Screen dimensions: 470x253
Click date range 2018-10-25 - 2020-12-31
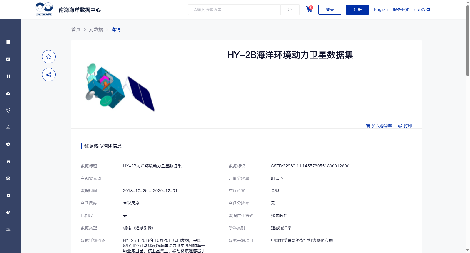pos(150,191)
